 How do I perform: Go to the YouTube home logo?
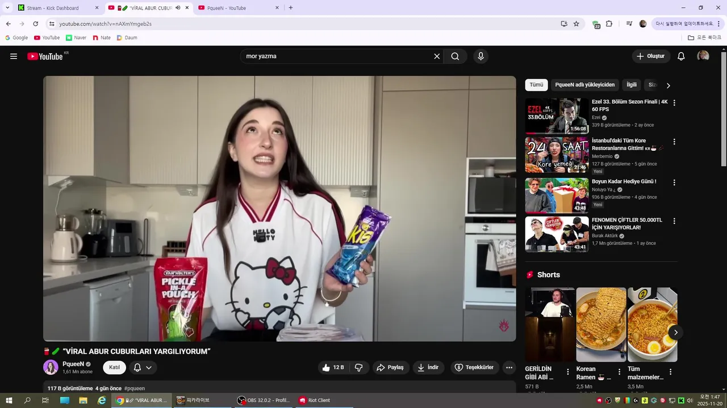pyautogui.click(x=45, y=56)
